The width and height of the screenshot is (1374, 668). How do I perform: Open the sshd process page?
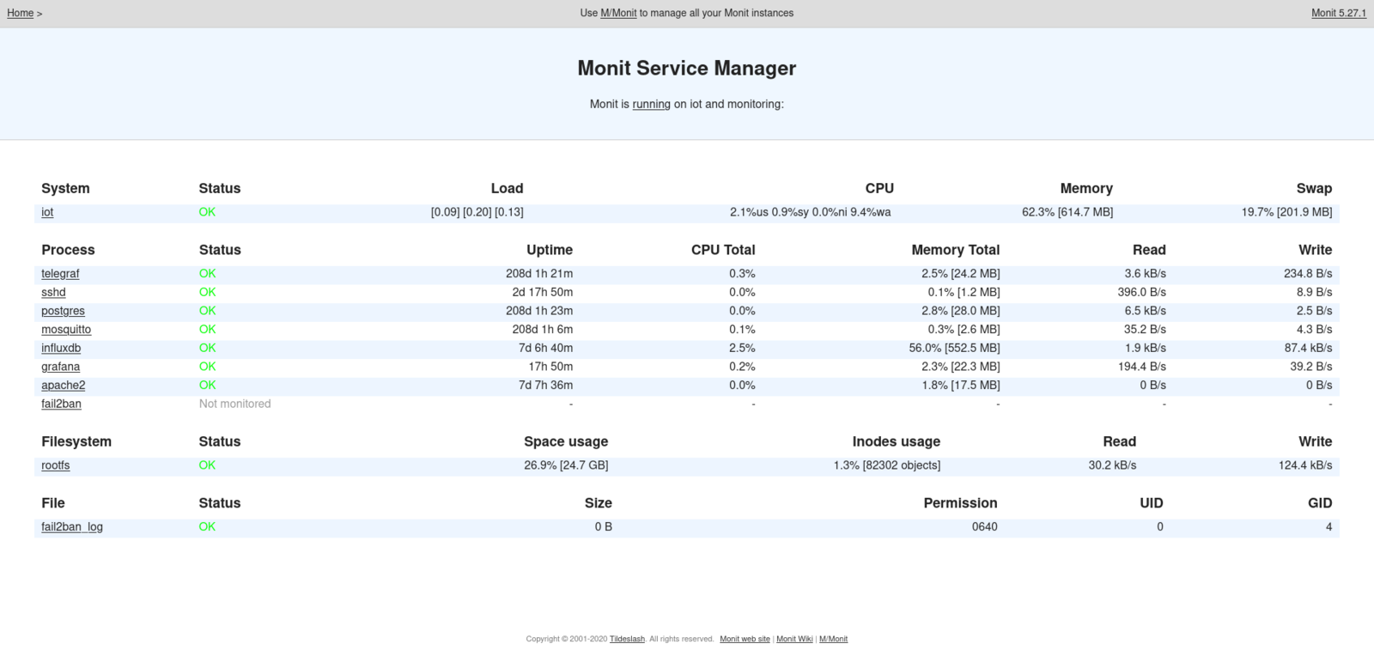(53, 292)
